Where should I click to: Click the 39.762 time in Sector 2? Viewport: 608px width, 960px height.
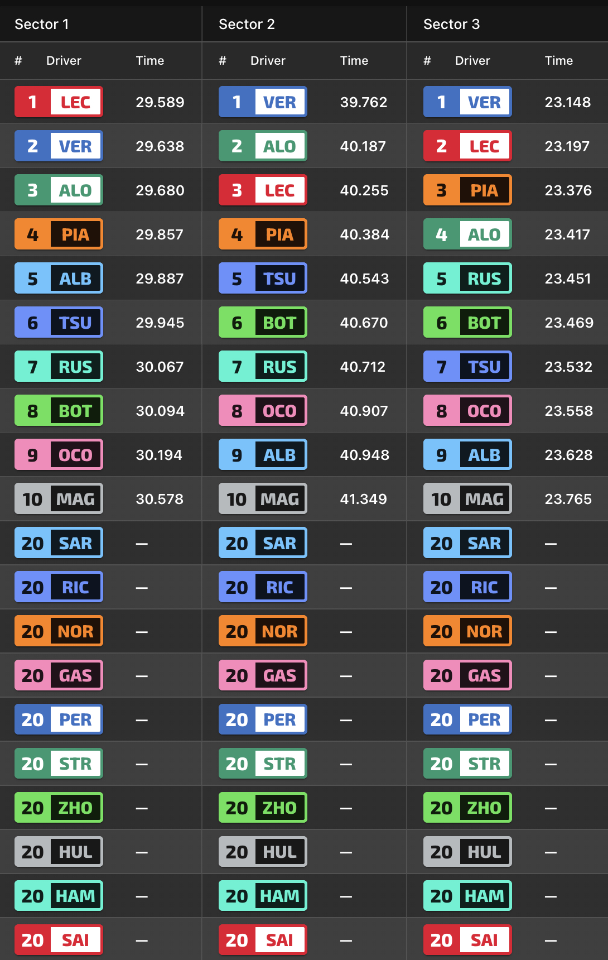pyautogui.click(x=364, y=102)
